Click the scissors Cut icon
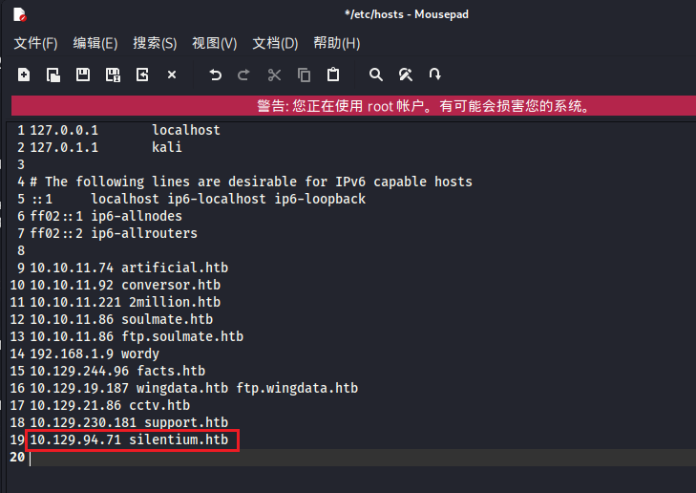The height and width of the screenshot is (493, 696). click(275, 75)
